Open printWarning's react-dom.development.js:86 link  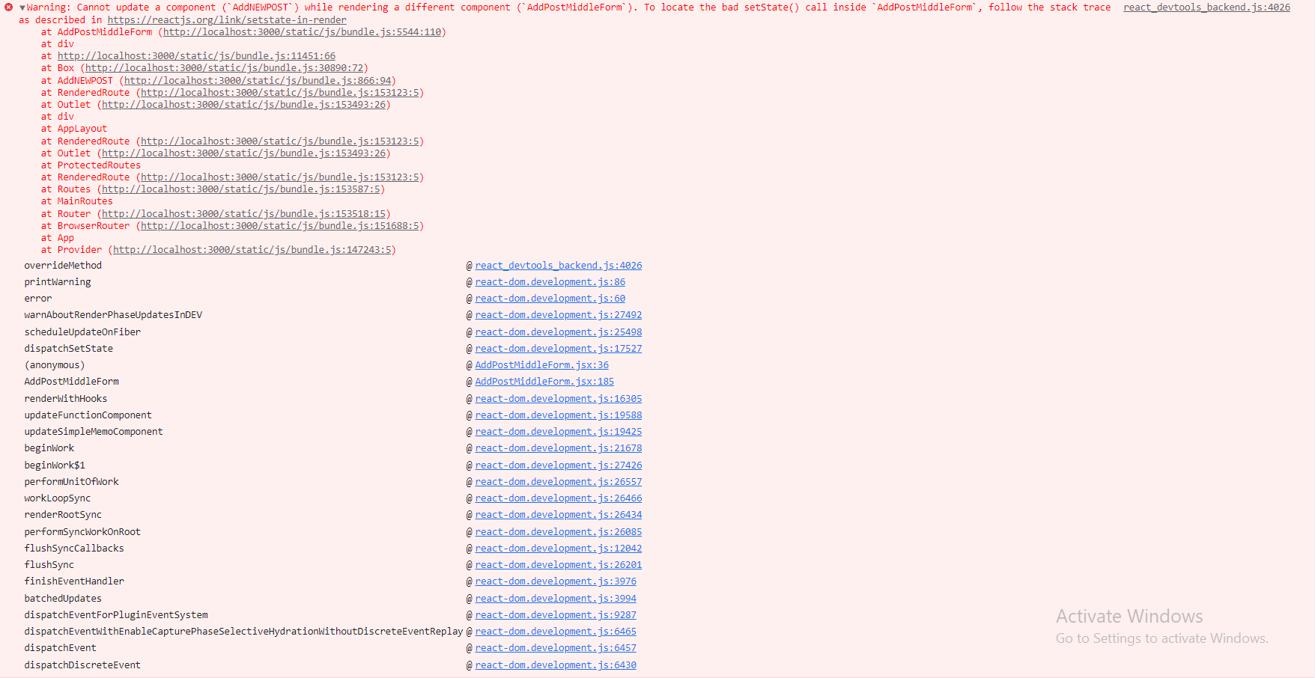click(550, 282)
